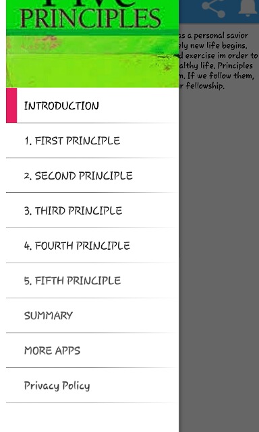Image resolution: width=259 pixels, height=432 pixels.
Task: Tap the MORE APPS entry
Action: pyautogui.click(x=92, y=350)
